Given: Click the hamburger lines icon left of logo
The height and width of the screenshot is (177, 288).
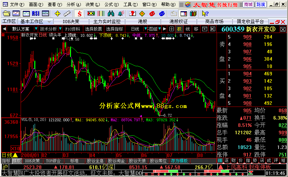Looking at the screenshot, I should (181, 5).
